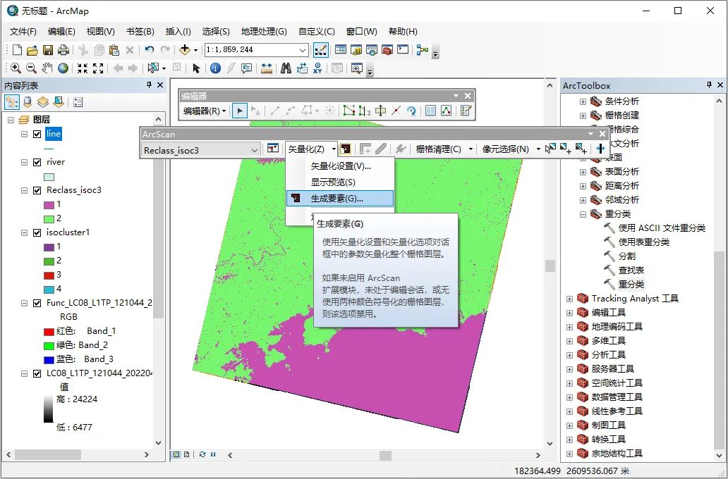This screenshot has width=728, height=479.
Task: Select the Zoom Out tool
Action: click(x=31, y=68)
